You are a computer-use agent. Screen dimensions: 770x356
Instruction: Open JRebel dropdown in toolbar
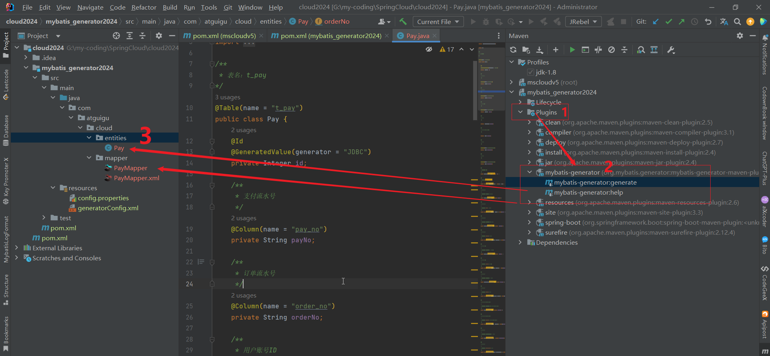point(583,22)
